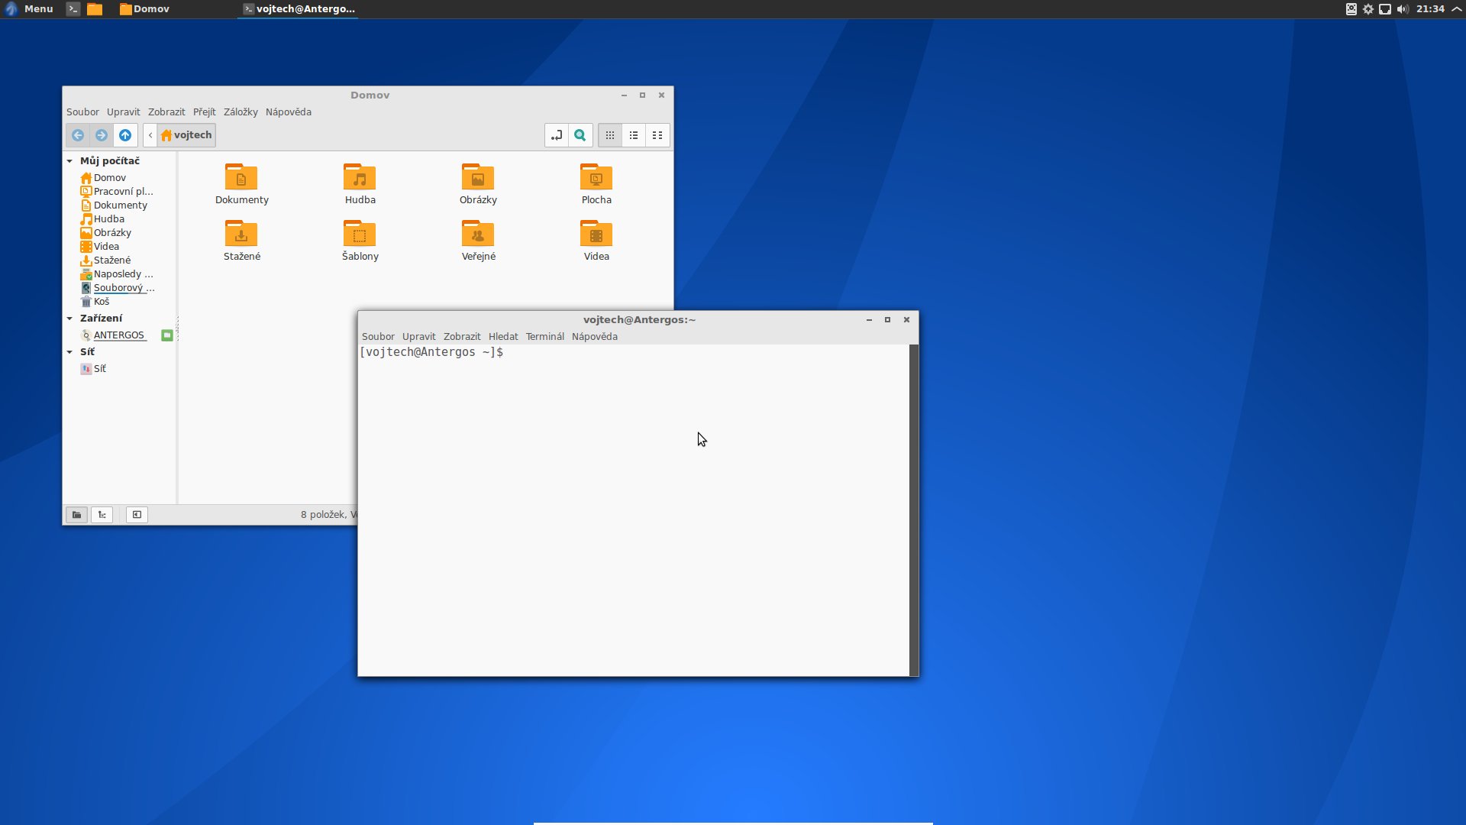Select the Hudba folder icon
This screenshot has height=825, width=1466.
coord(360,176)
